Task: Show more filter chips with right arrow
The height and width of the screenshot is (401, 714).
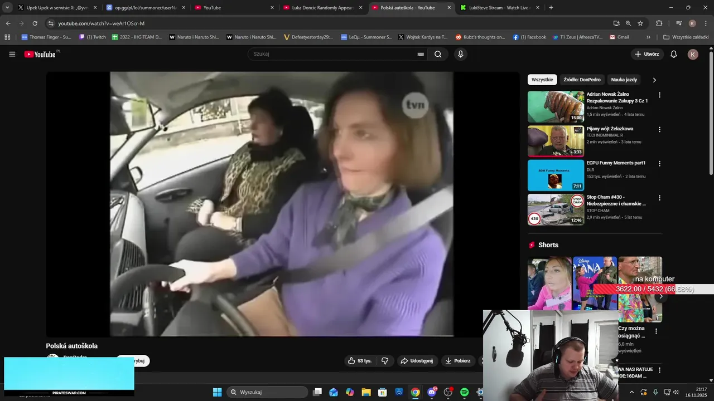Action: coord(654,80)
